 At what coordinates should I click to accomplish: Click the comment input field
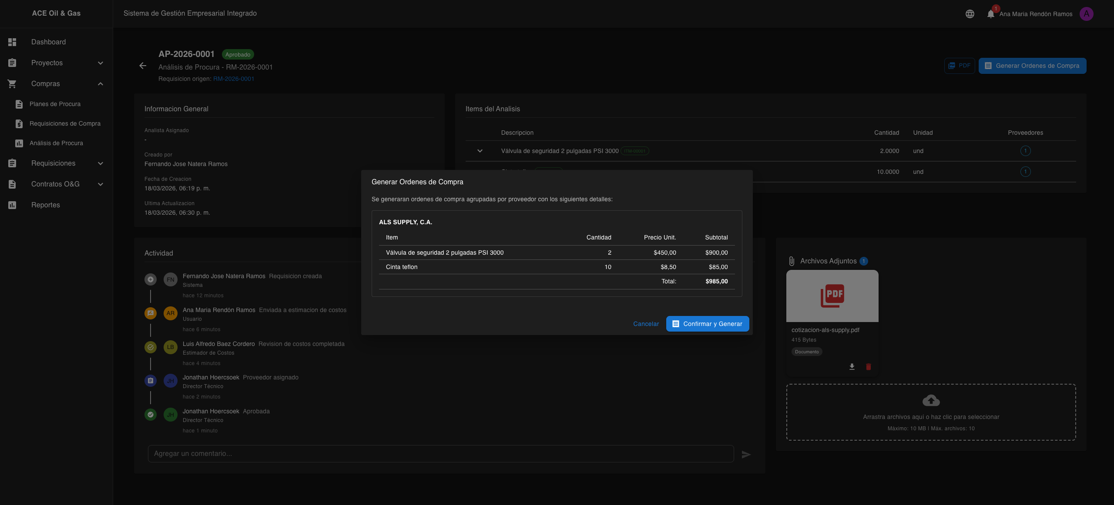(440, 454)
